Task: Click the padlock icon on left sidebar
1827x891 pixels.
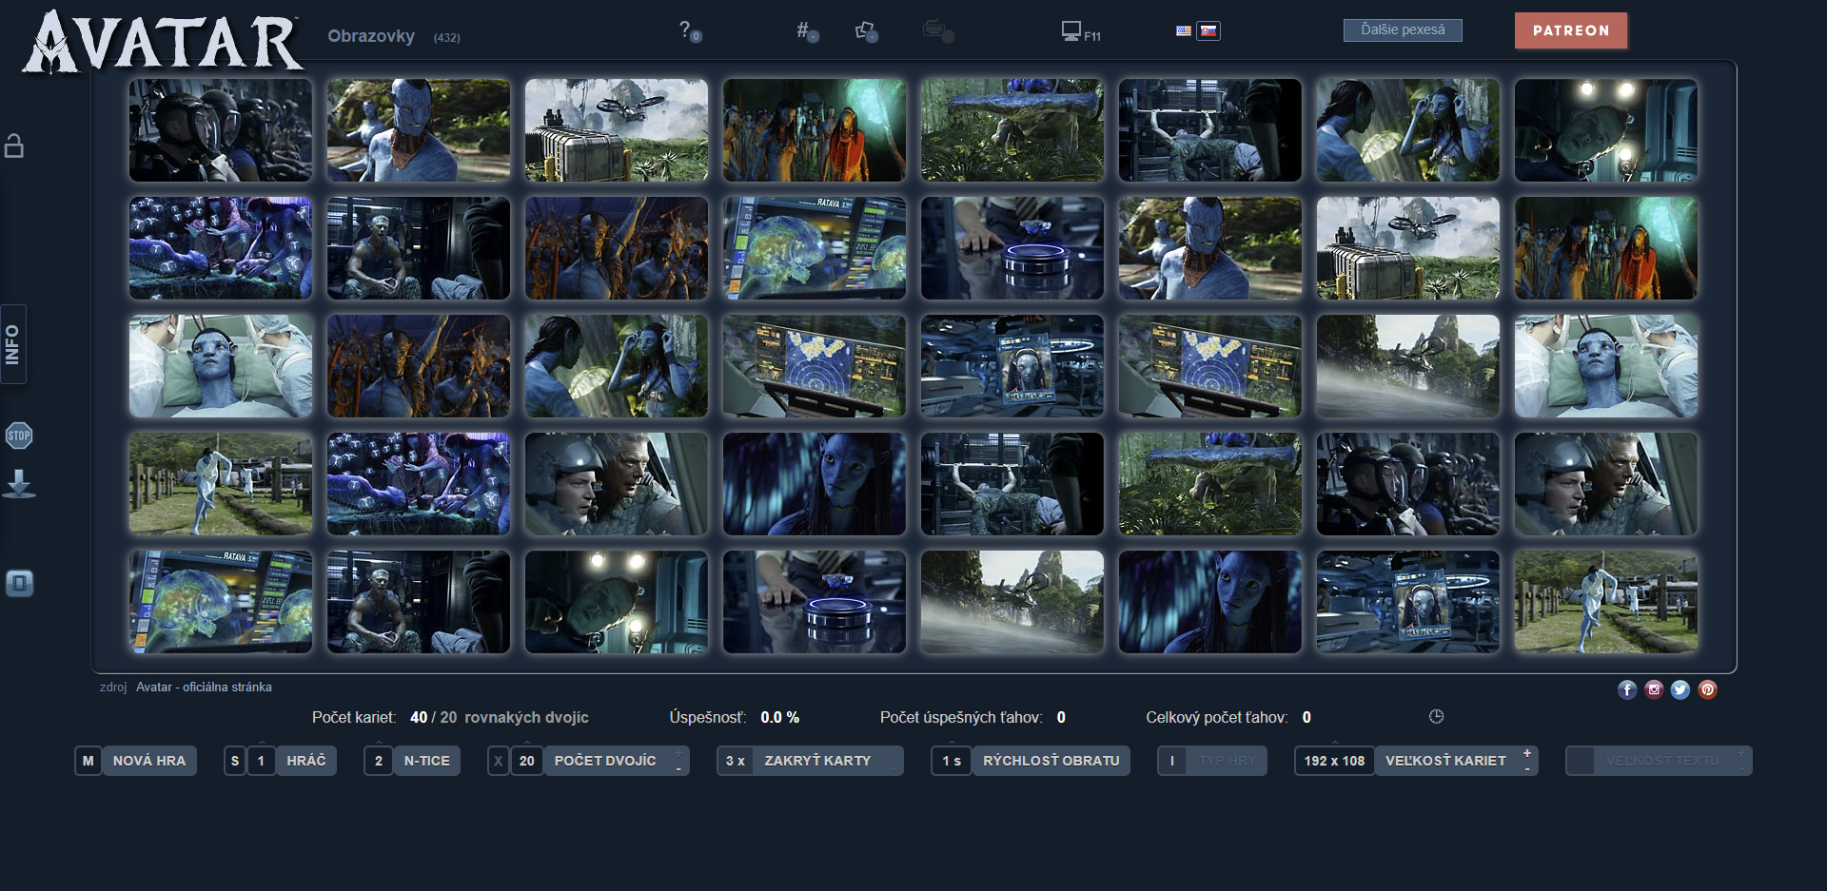Action: click(x=14, y=145)
